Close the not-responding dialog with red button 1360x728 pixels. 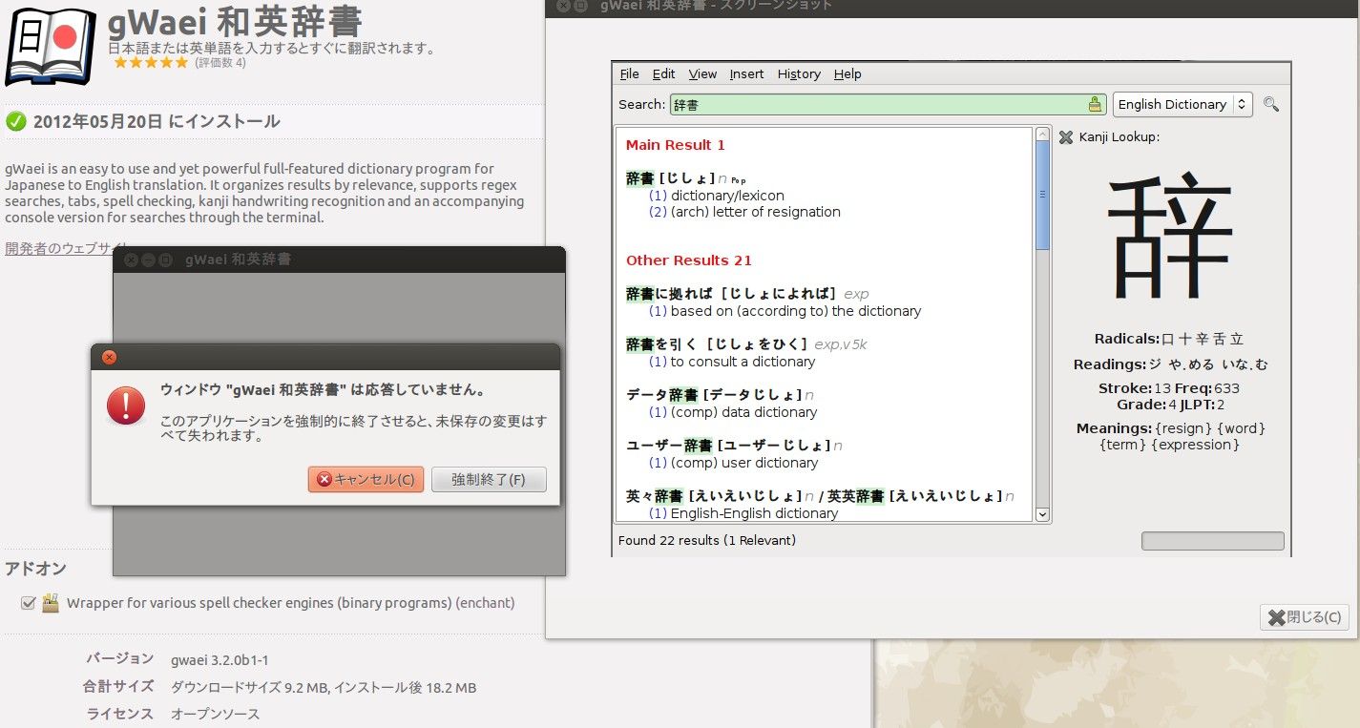(109, 358)
